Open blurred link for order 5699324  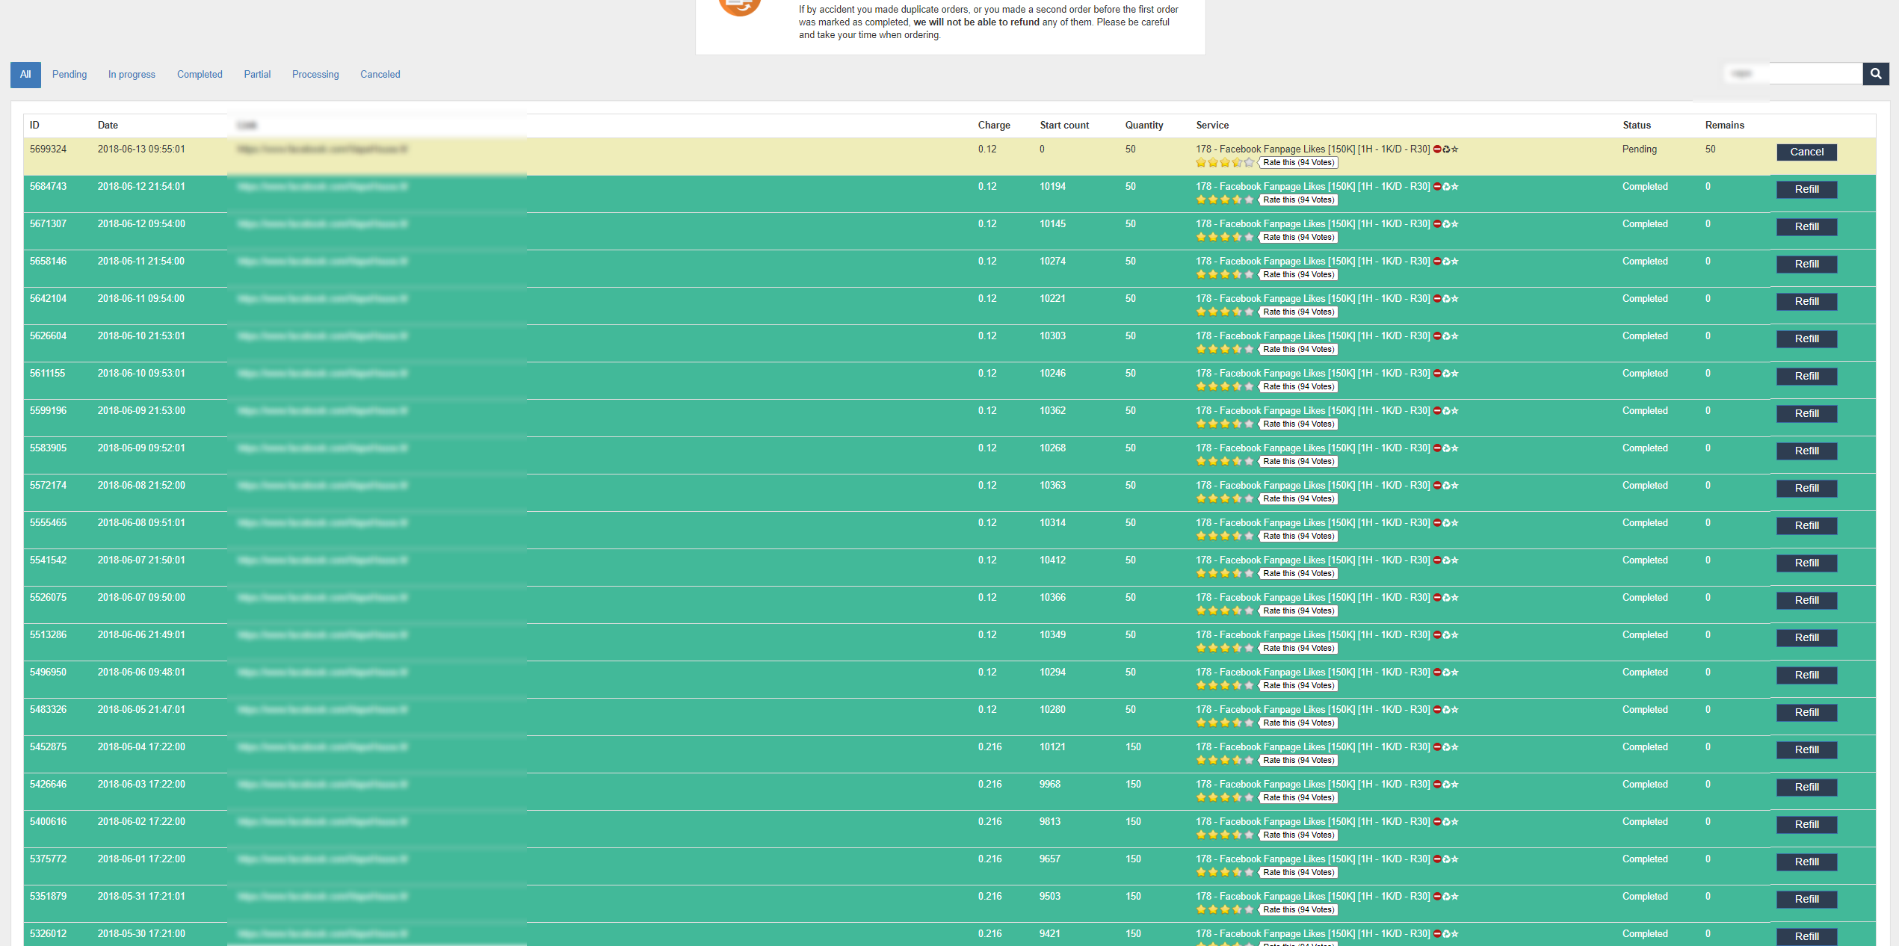[323, 149]
